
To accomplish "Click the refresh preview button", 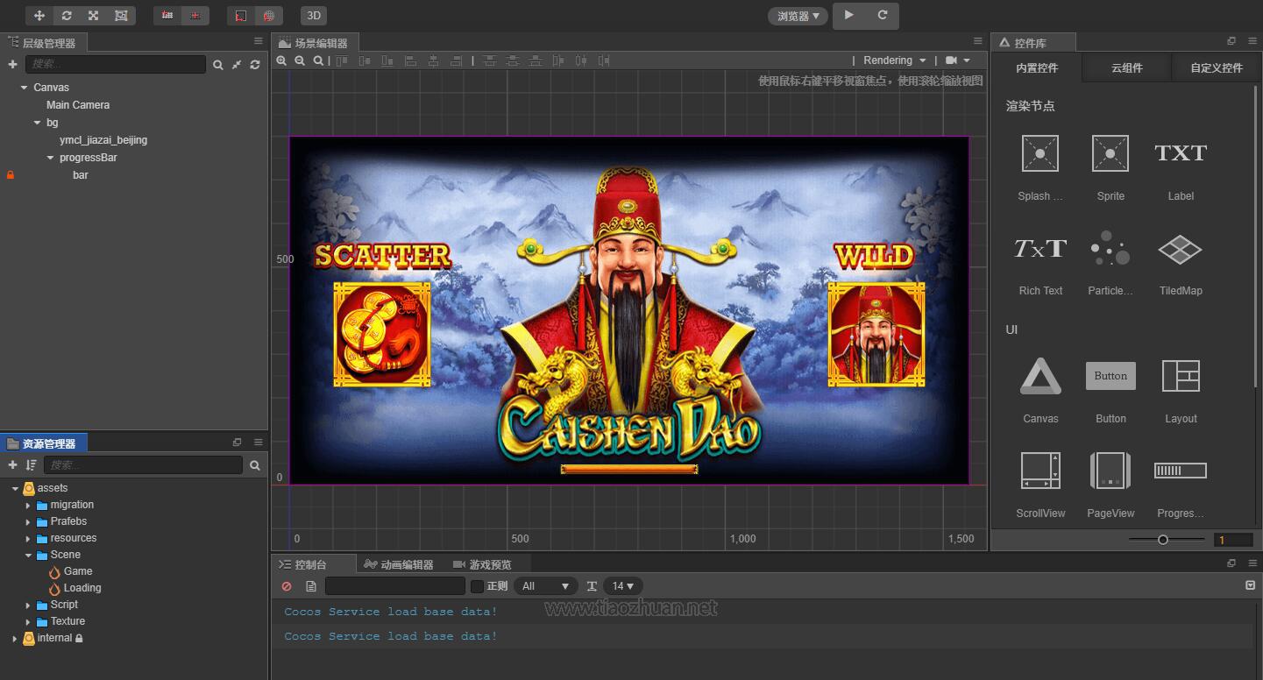I will click(883, 15).
